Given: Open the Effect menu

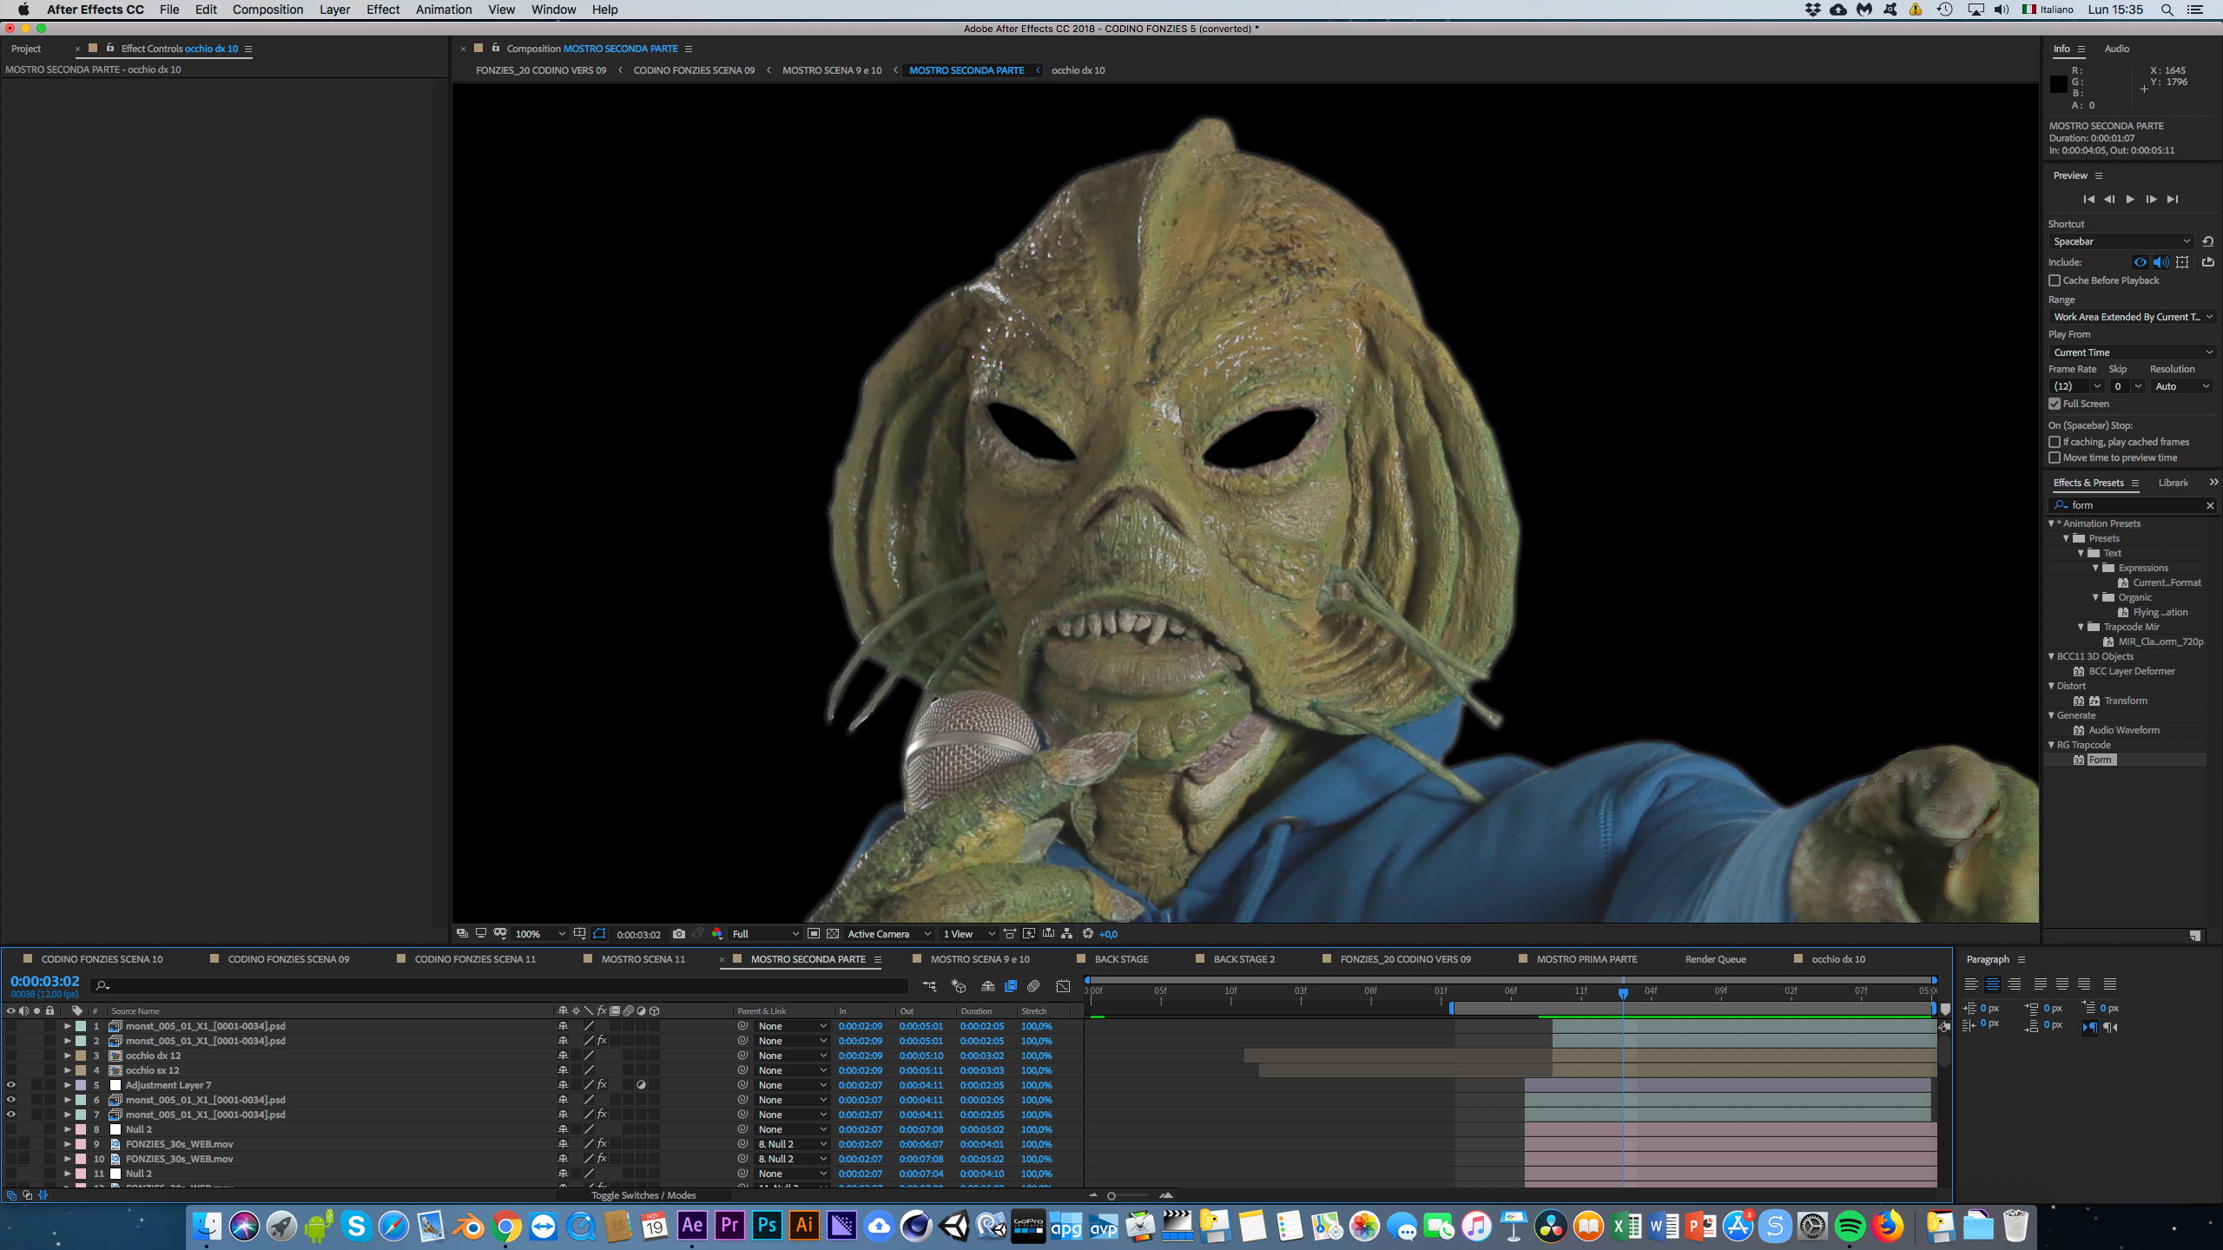Looking at the screenshot, I should [383, 10].
